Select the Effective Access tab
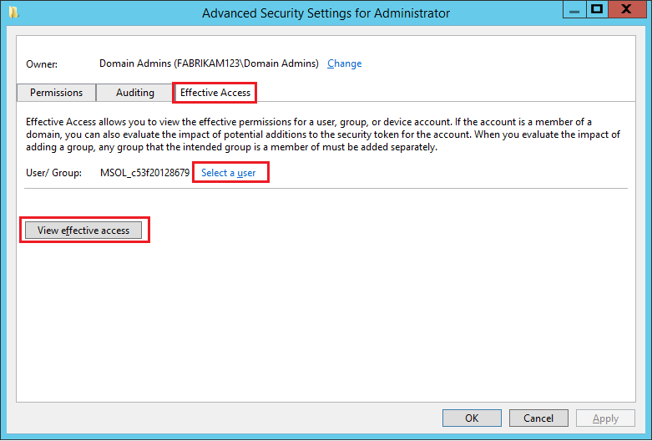Screen dimensions: 652x441 pyautogui.click(x=215, y=93)
